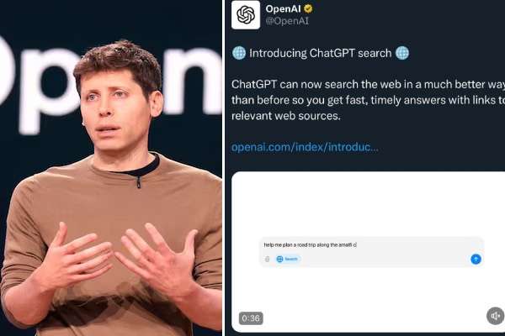Click the 0:36 video duration badge

(x=251, y=318)
